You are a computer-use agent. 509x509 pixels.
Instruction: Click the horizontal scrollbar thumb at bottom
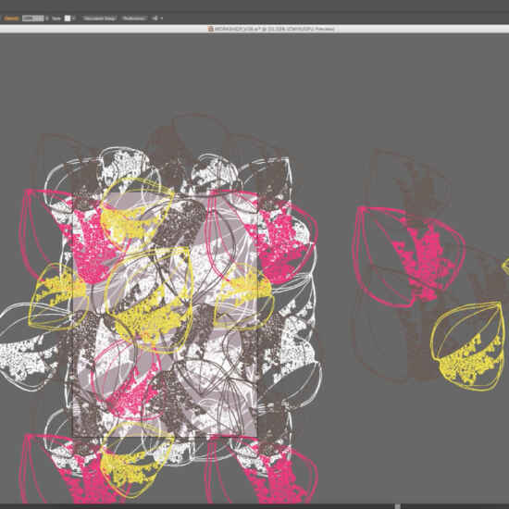coord(398,506)
